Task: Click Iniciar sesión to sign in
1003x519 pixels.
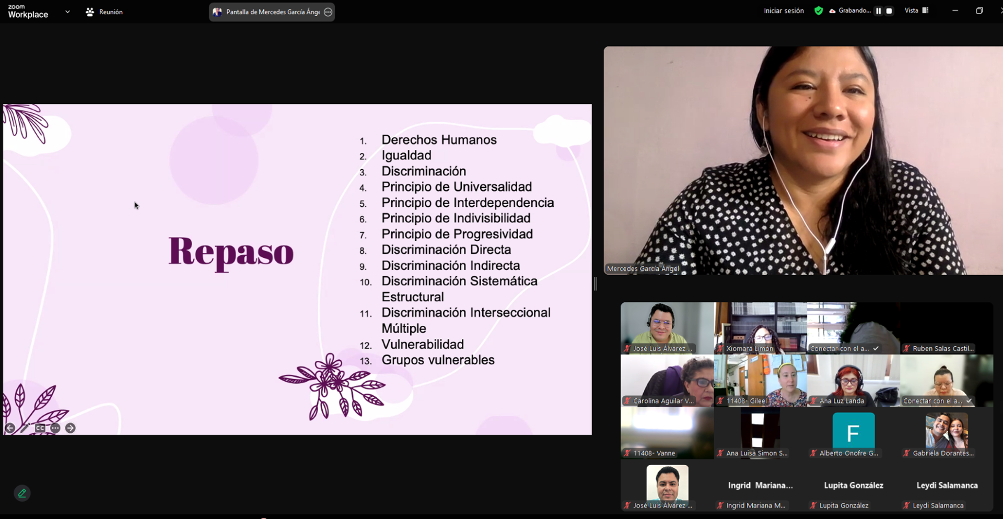Action: click(784, 11)
